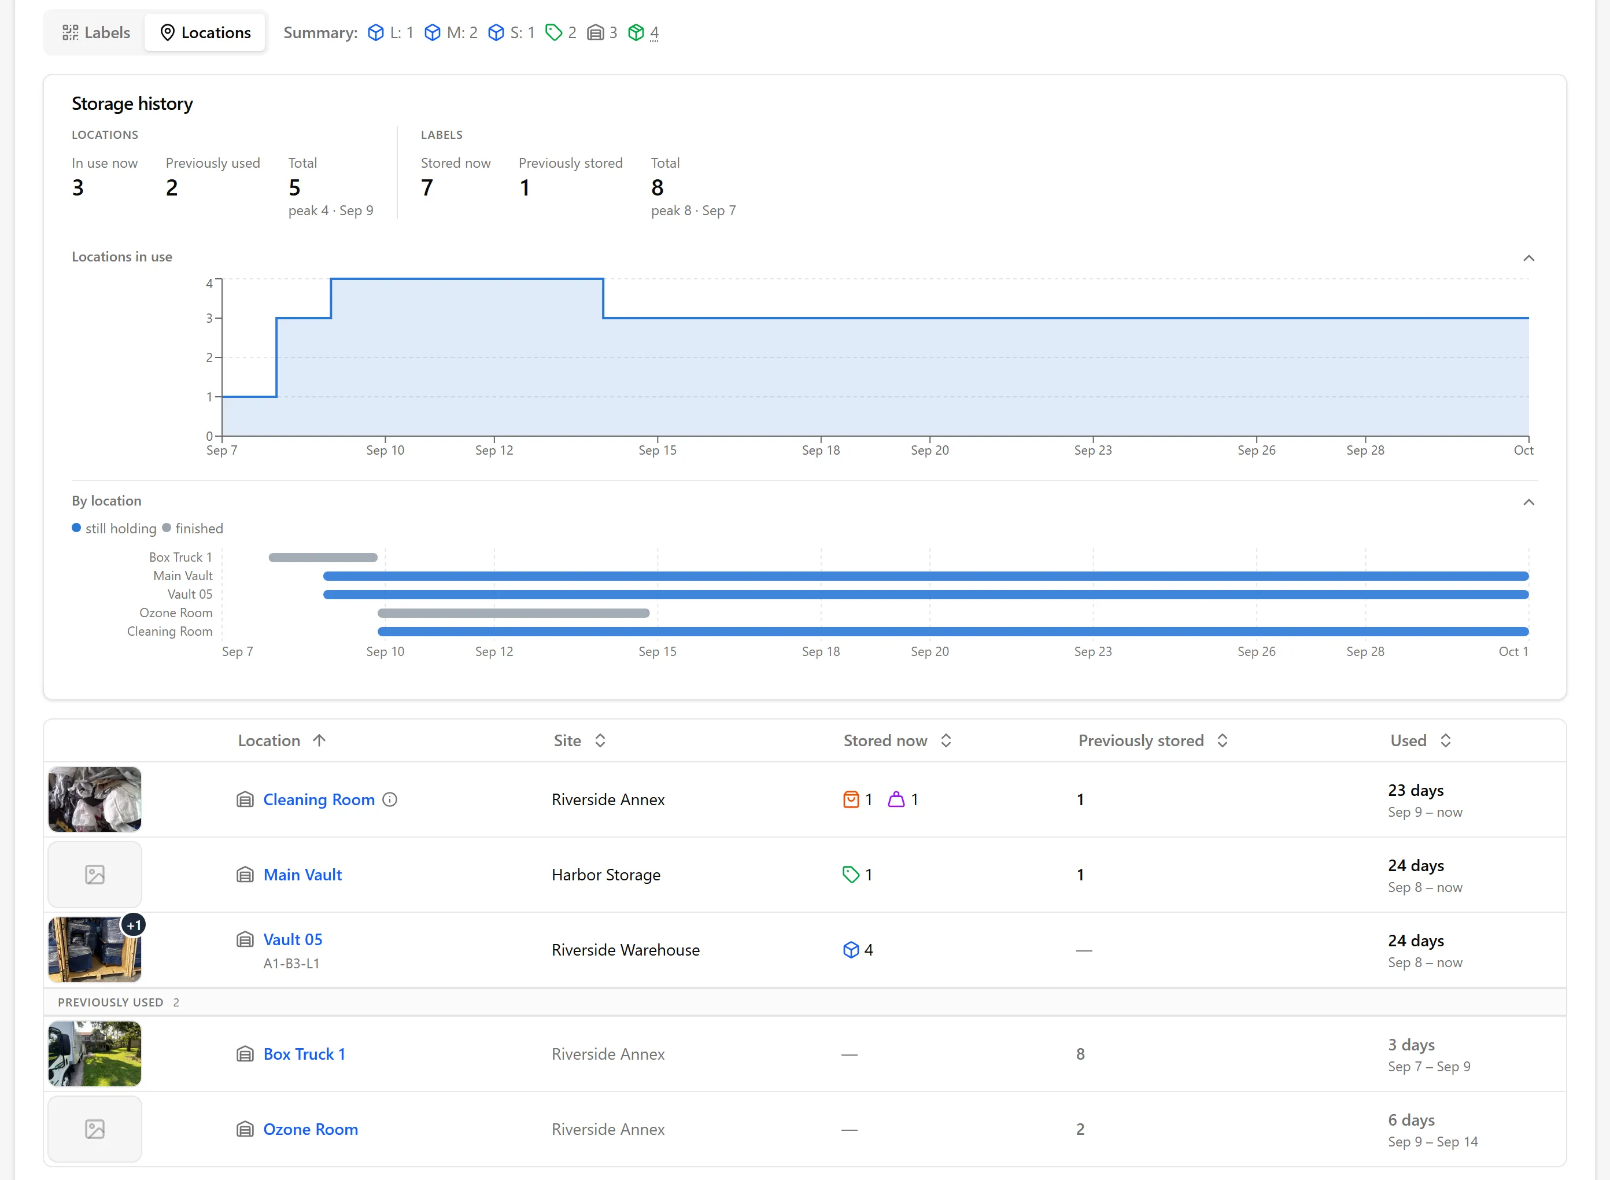
Task: Click the Ozone Room placeholder image
Action: tap(95, 1129)
